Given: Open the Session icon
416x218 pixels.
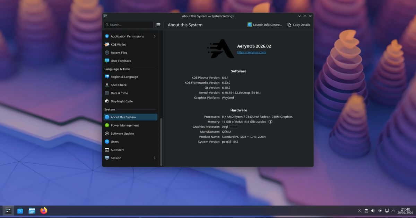Looking at the screenshot, I should point(107,158).
